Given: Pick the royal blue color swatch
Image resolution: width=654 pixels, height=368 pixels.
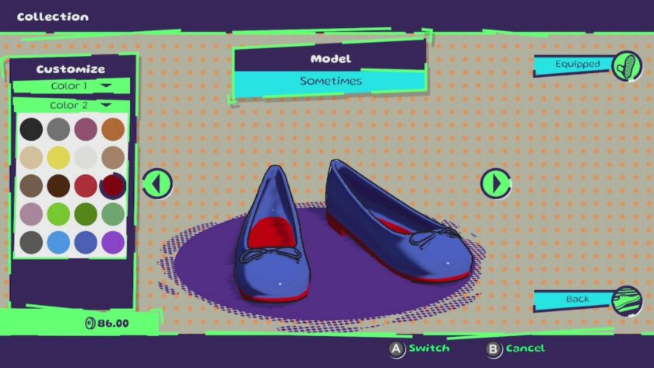Looking at the screenshot, I should (x=86, y=242).
